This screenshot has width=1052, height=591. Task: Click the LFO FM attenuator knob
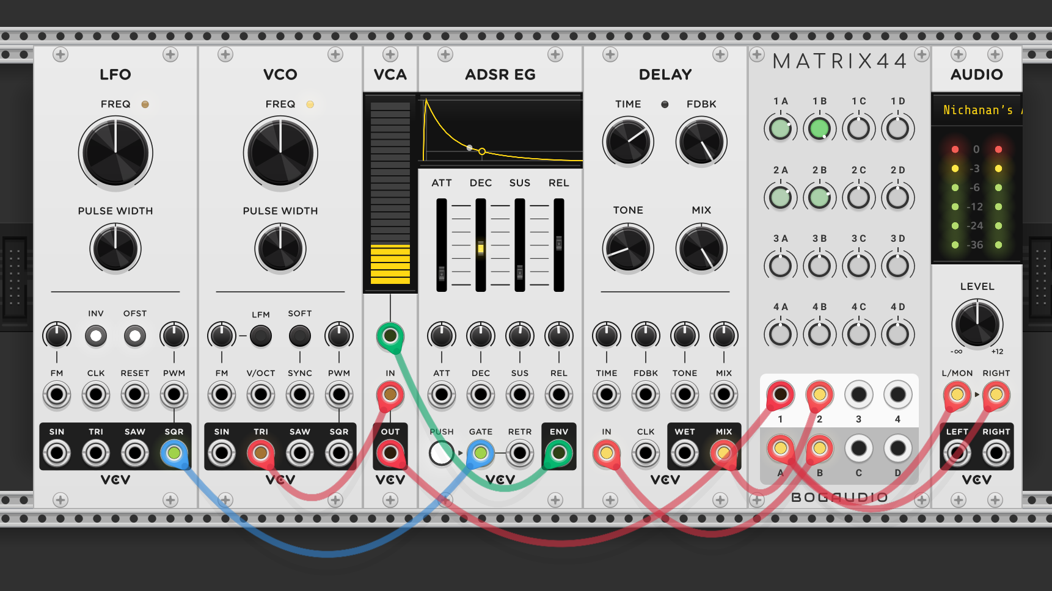point(57,336)
